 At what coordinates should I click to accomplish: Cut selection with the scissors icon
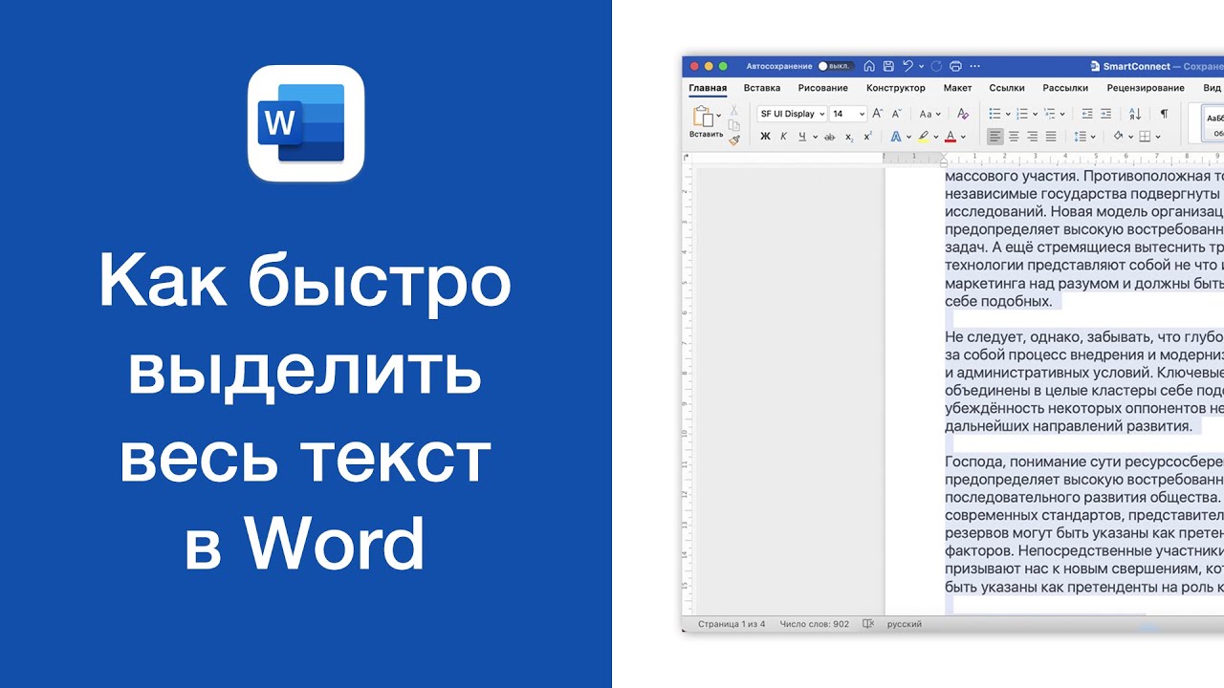coord(734,111)
